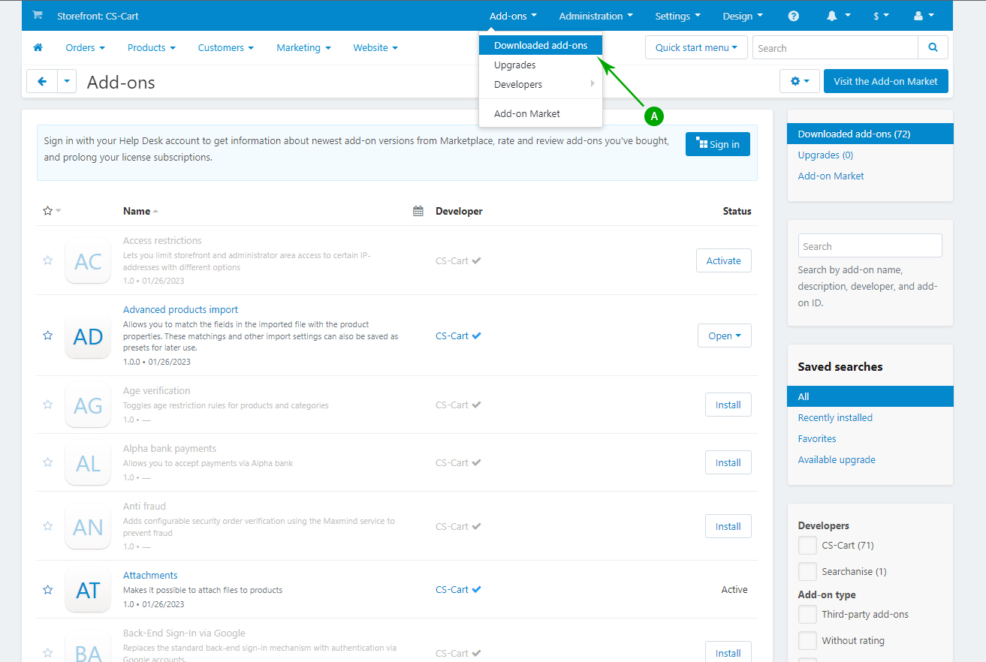The image size is (986, 662).
Task: Click the Visit the Add-on Market button
Action: click(885, 81)
